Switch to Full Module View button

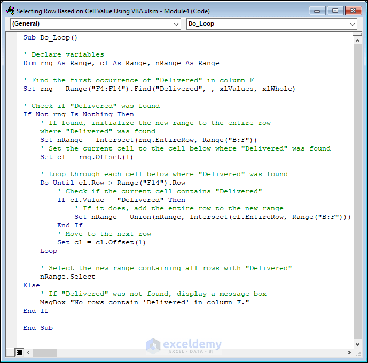click(19, 352)
